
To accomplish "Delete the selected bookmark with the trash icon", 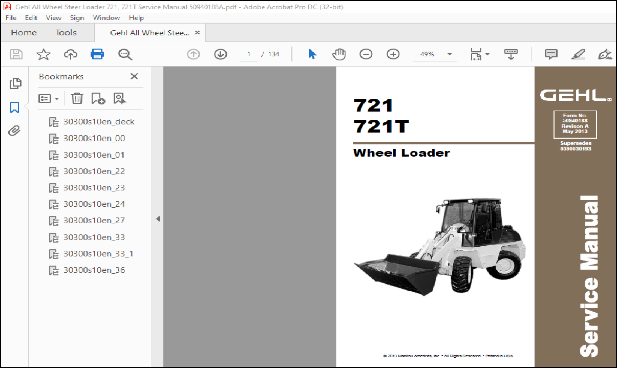I will [77, 98].
